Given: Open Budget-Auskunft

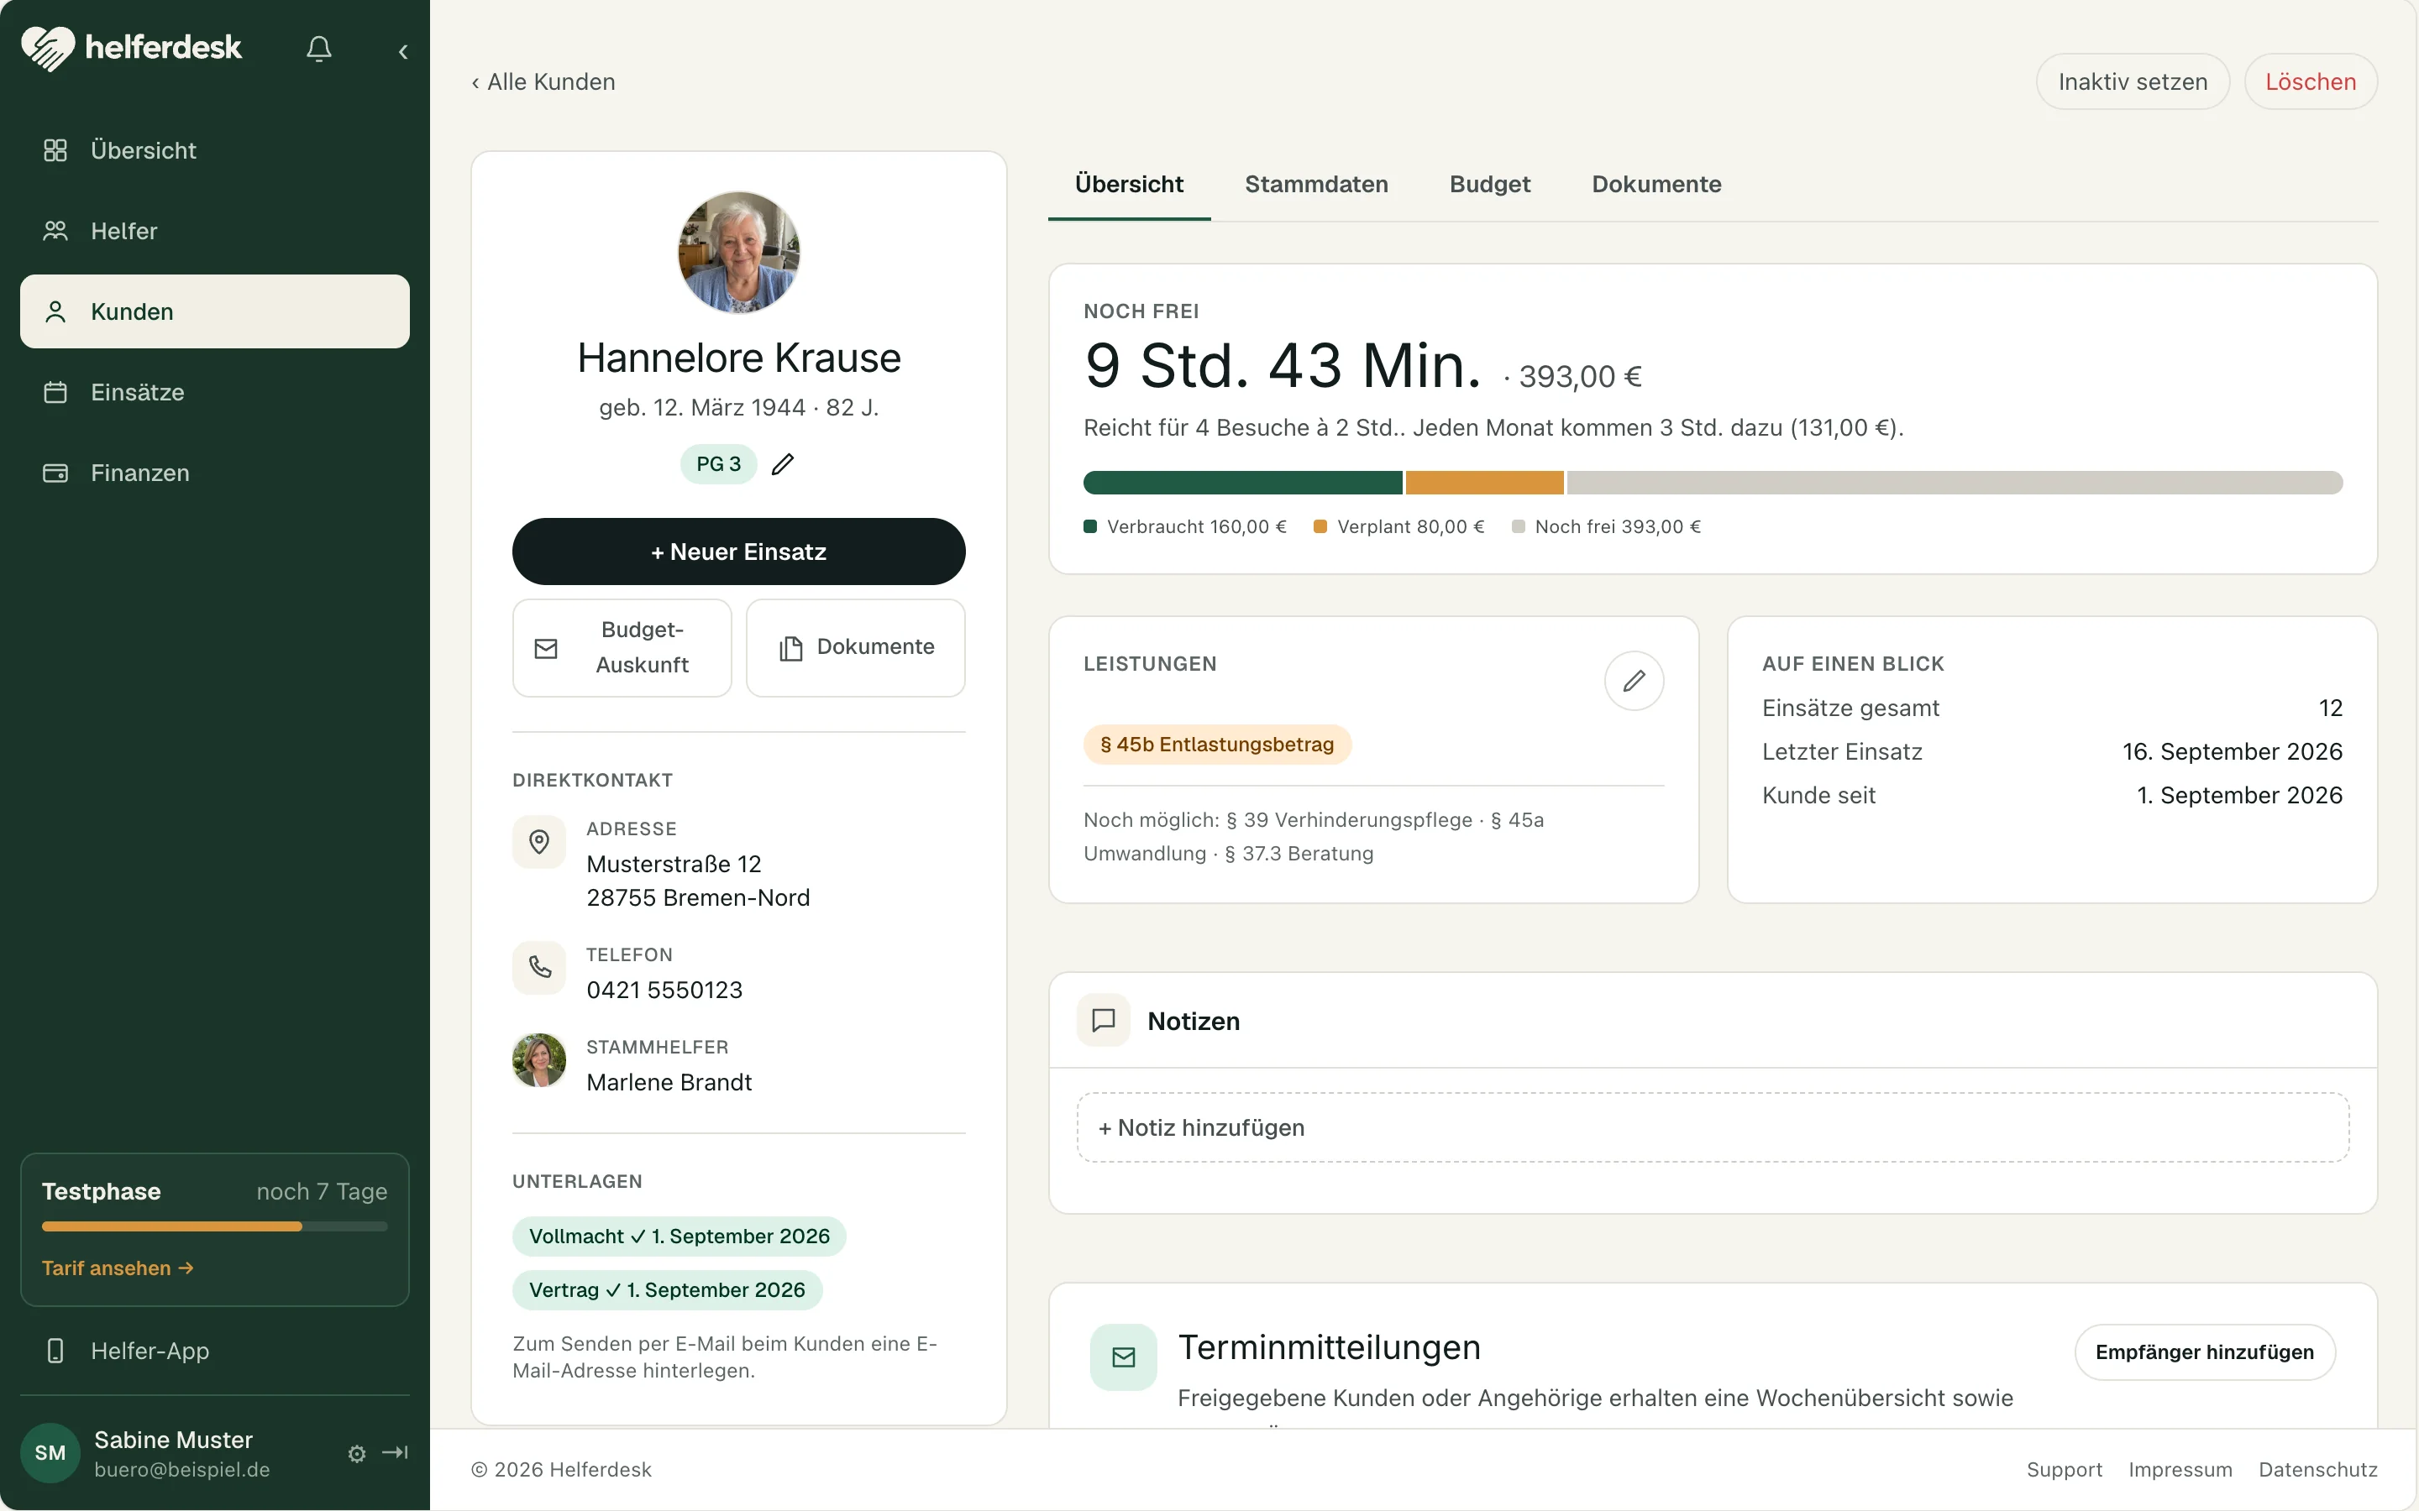Looking at the screenshot, I should [x=622, y=647].
